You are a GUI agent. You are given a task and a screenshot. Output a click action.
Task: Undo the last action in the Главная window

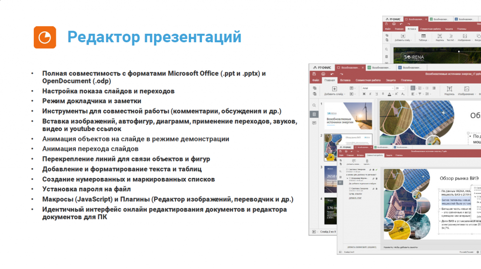[x=332, y=74]
